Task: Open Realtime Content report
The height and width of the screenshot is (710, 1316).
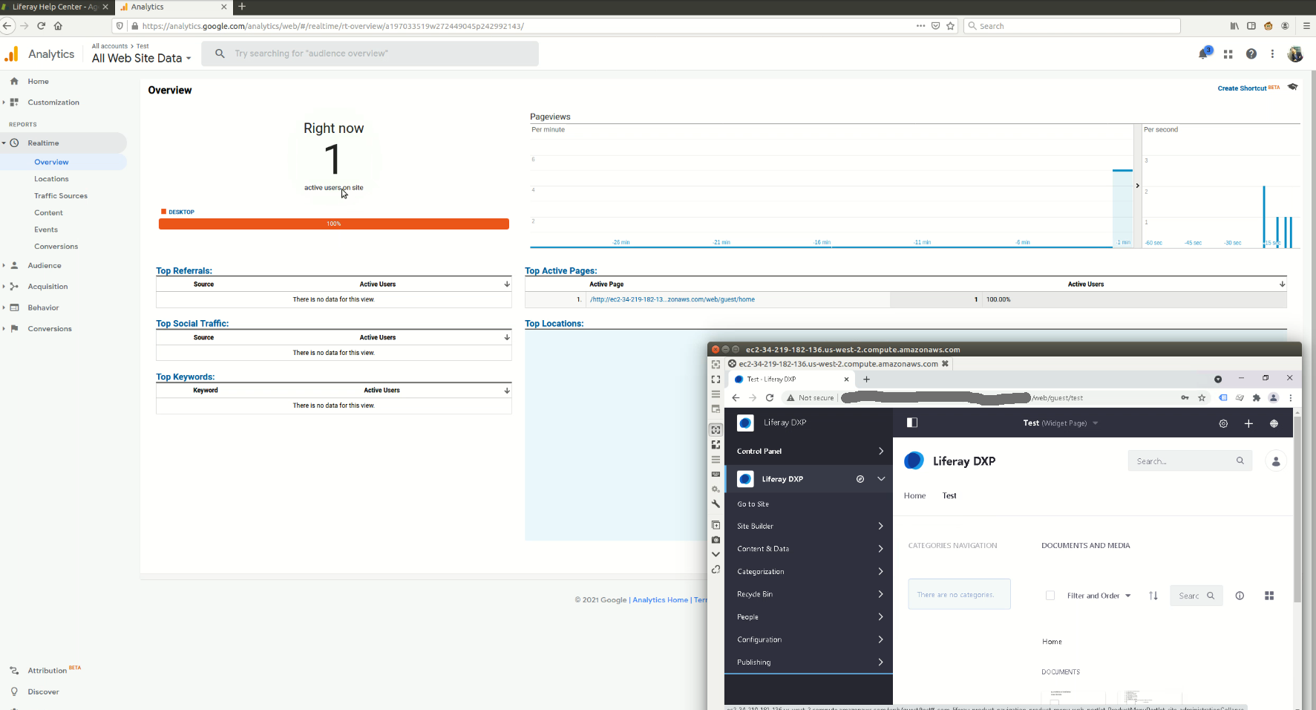Action: pos(48,212)
